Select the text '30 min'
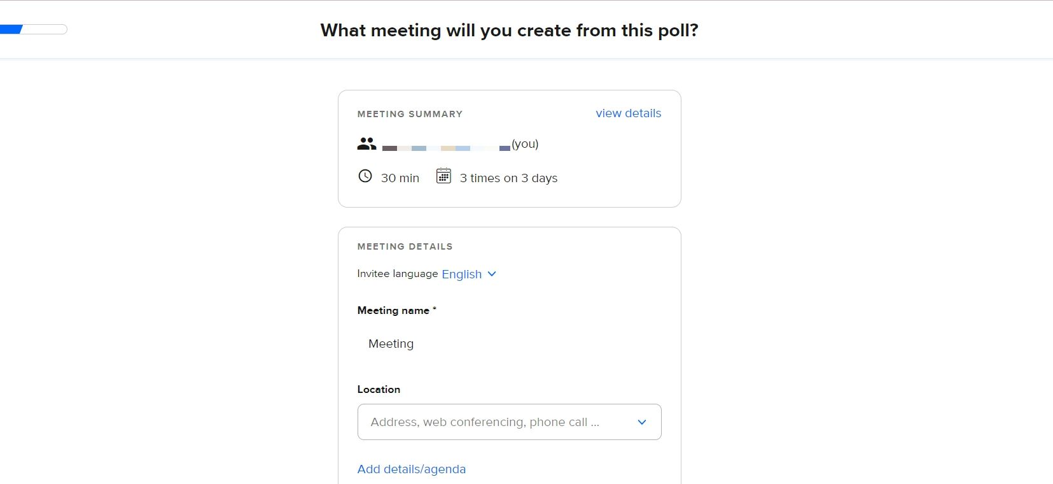This screenshot has width=1053, height=484. point(400,178)
